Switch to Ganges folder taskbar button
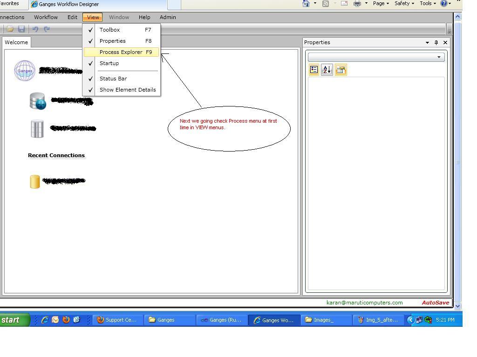 [170, 320]
